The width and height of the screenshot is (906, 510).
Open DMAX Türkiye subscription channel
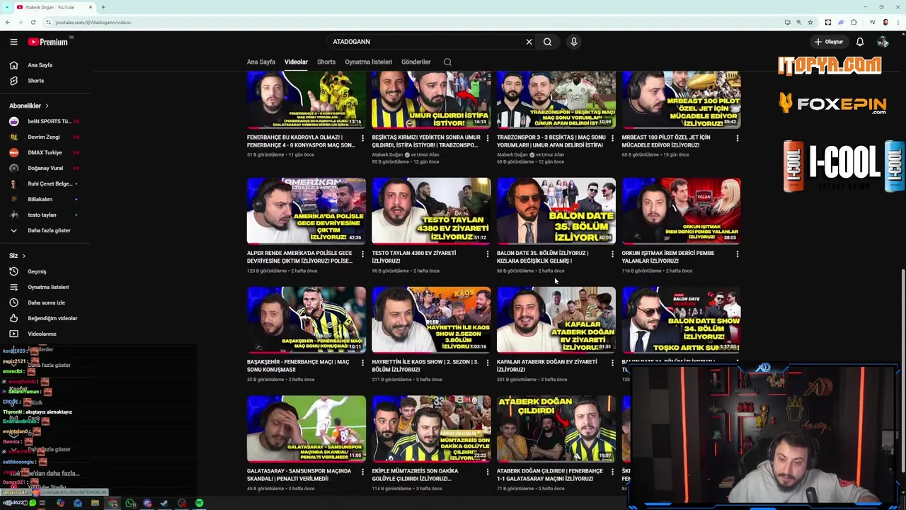click(x=45, y=152)
